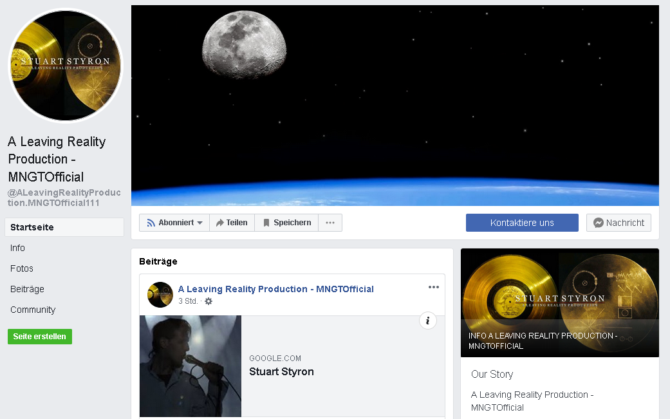Click the link info 'i' icon

428,321
